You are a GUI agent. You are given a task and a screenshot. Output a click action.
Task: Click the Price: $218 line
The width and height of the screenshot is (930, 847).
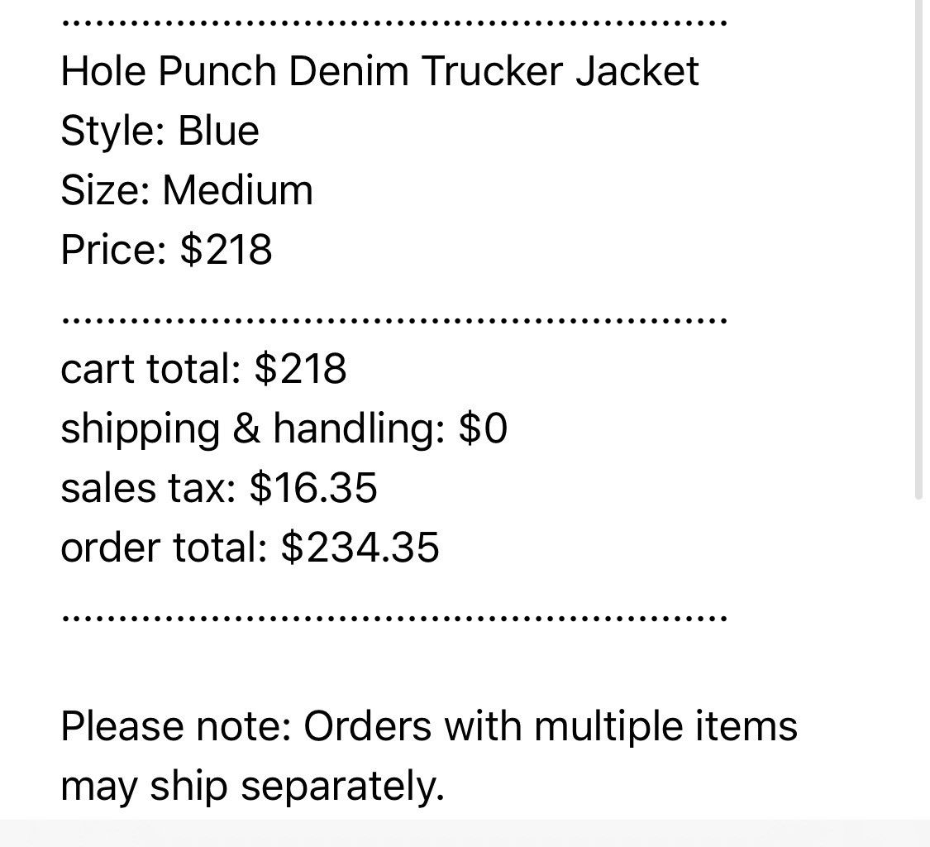(166, 250)
